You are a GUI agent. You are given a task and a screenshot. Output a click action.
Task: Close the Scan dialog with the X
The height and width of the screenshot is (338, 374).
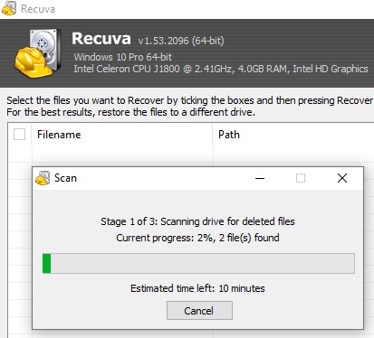[x=342, y=178]
